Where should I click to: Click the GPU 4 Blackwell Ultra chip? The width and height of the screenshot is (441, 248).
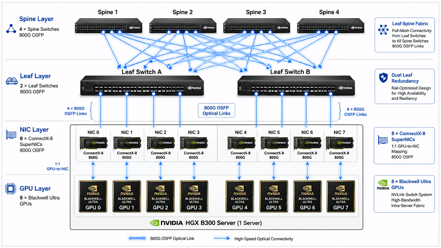240,196
